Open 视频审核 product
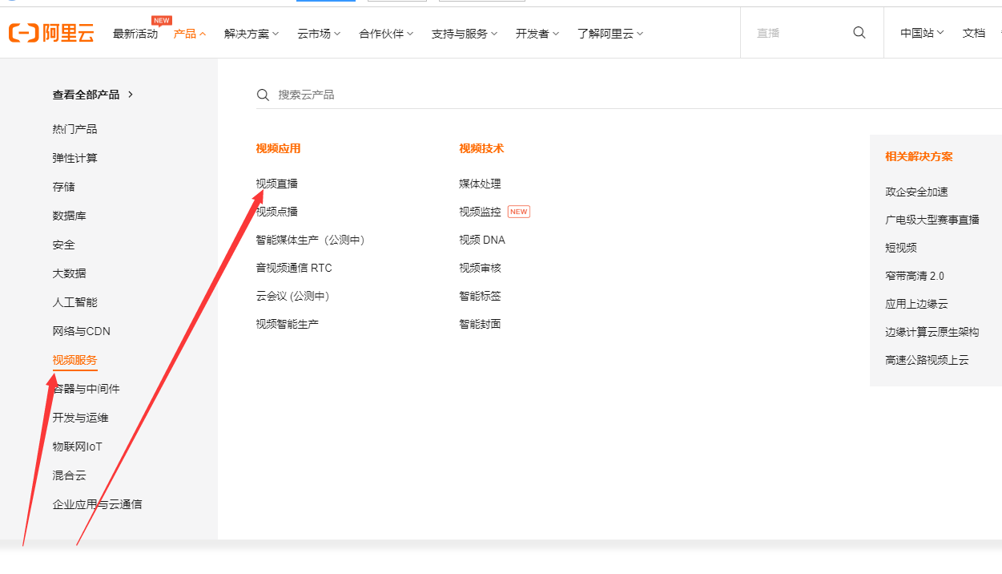The height and width of the screenshot is (574, 1002). click(x=480, y=268)
